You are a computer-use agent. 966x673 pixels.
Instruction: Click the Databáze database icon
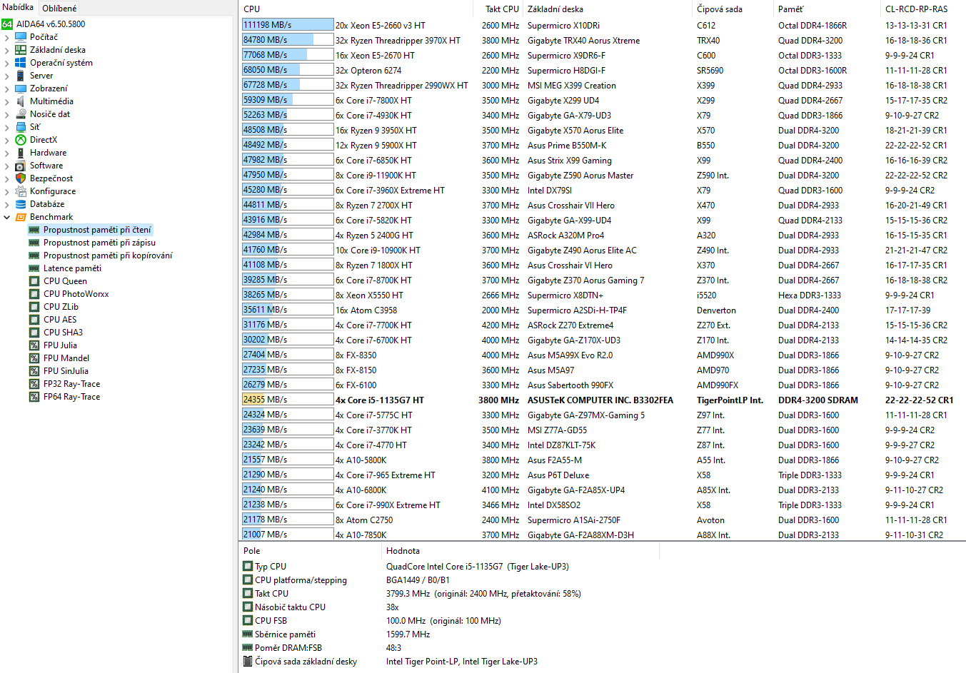pyautogui.click(x=21, y=204)
